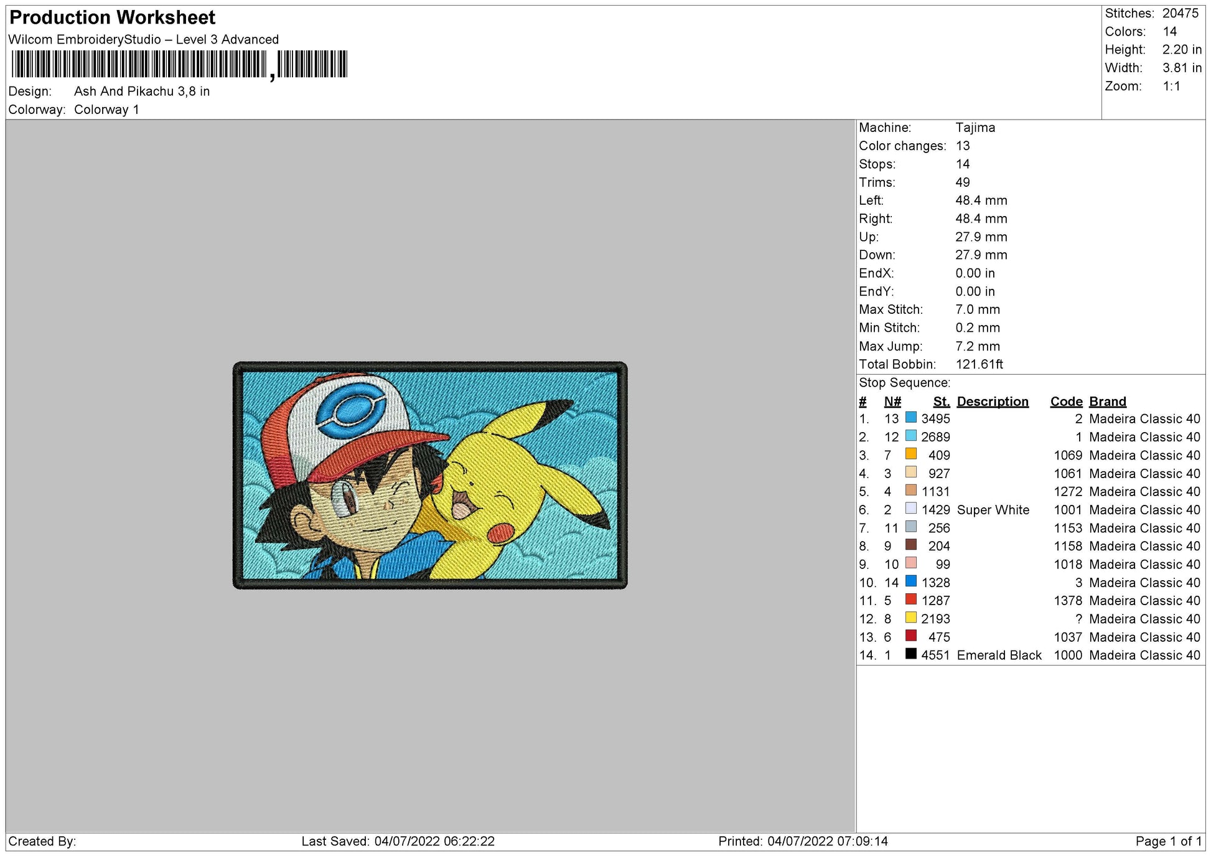Viewport: 1211px width, 856px height.
Task: Click the 'Stop Sequence:' heading
Action: click(x=905, y=383)
